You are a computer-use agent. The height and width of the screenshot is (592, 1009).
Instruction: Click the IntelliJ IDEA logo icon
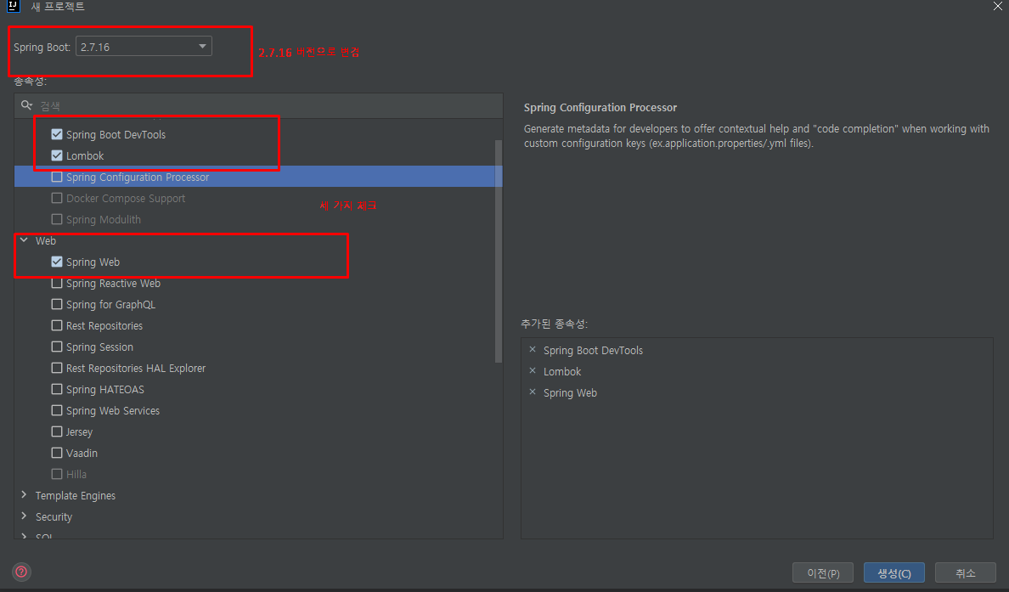(x=13, y=6)
